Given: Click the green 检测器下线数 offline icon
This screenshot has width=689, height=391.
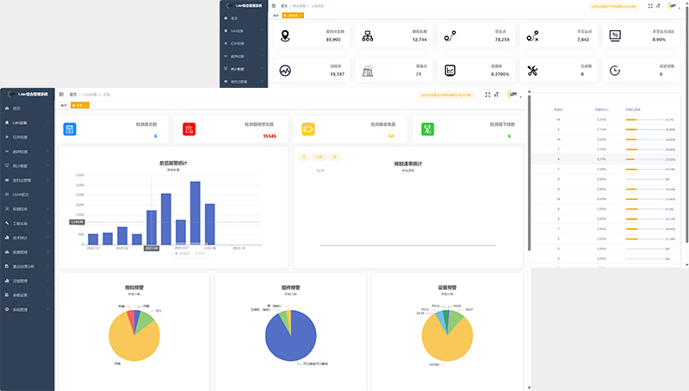Looking at the screenshot, I should tap(427, 129).
